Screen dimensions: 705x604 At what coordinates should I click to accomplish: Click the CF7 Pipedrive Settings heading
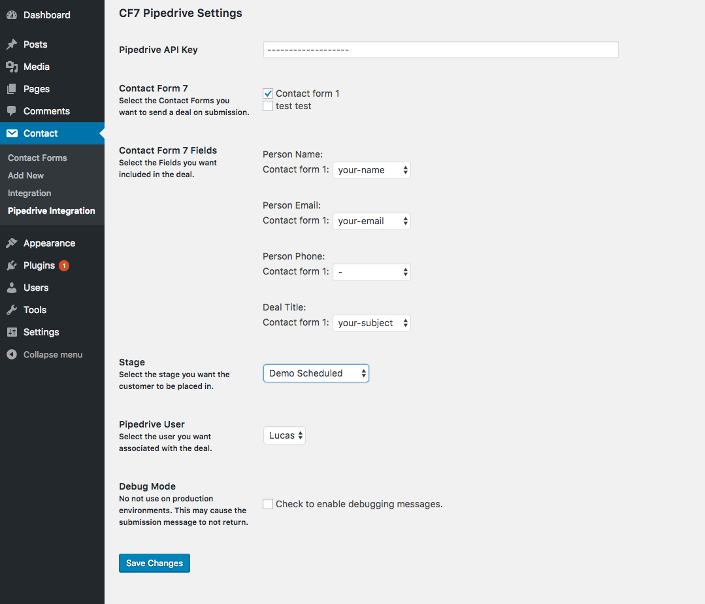[180, 13]
